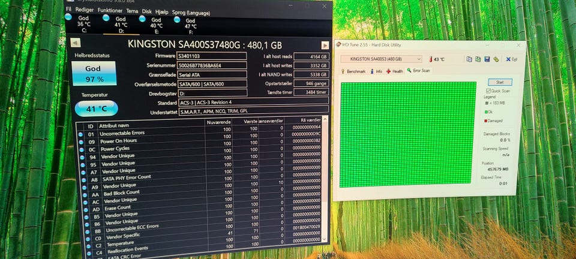The image size is (576, 259).
Task: Open the Fil menu
Action: 68,9
